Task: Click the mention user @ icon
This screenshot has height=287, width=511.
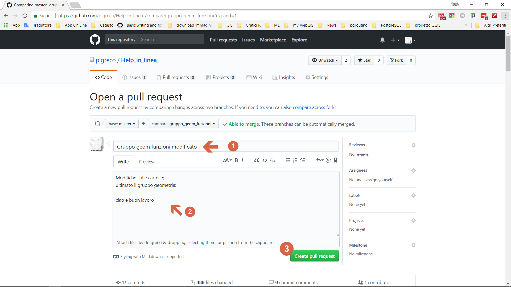Action: tap(328, 160)
